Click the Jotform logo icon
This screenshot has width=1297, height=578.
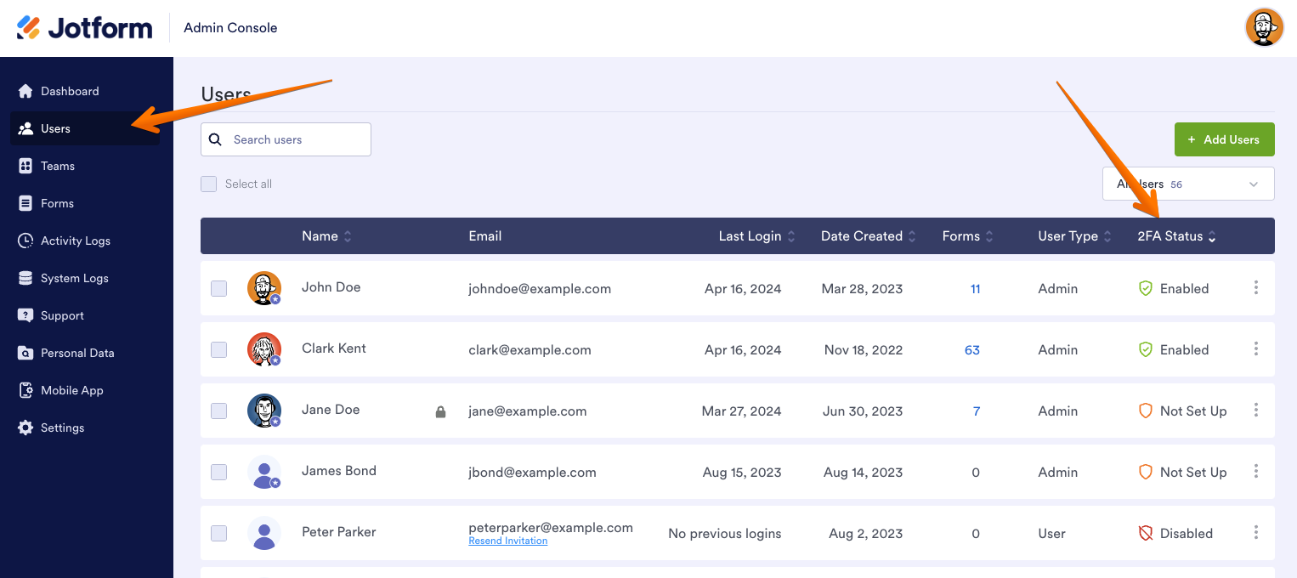[x=28, y=27]
